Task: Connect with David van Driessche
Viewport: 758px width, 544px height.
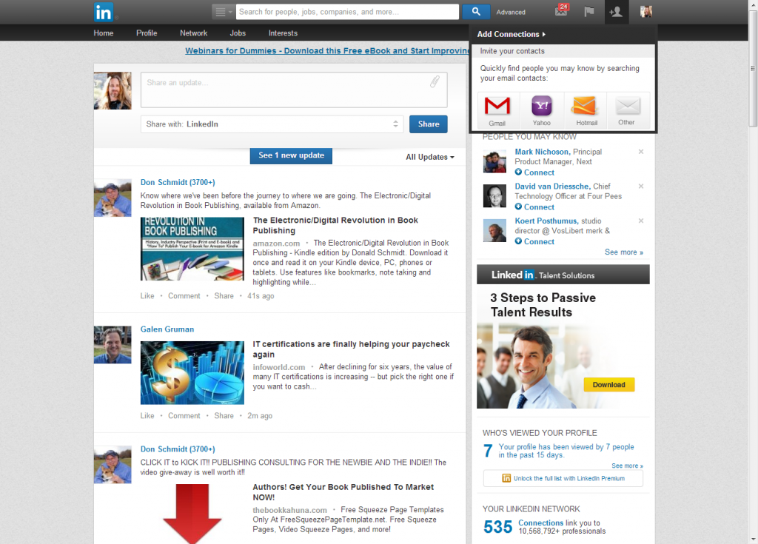Action: click(534, 207)
